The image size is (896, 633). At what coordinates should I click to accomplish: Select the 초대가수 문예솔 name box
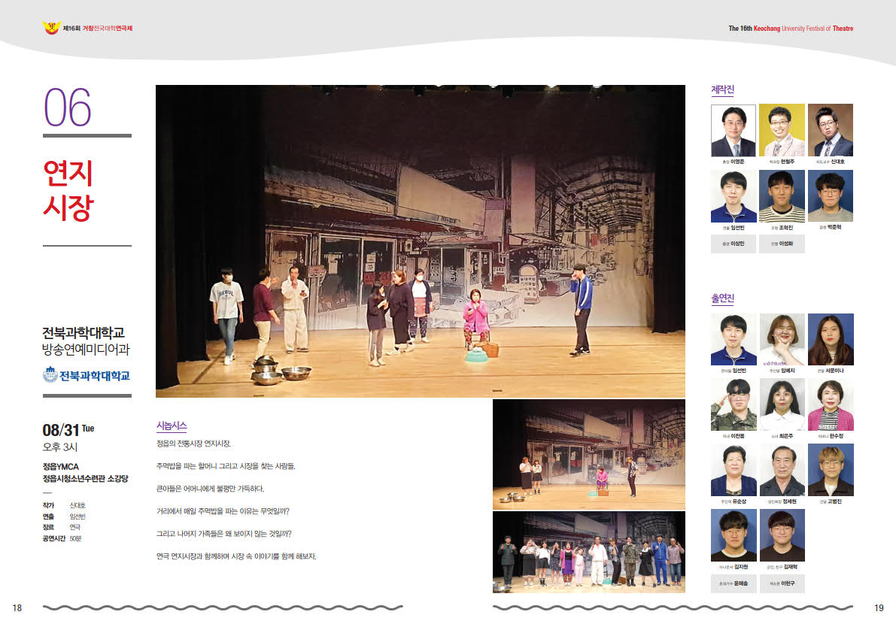(x=734, y=583)
